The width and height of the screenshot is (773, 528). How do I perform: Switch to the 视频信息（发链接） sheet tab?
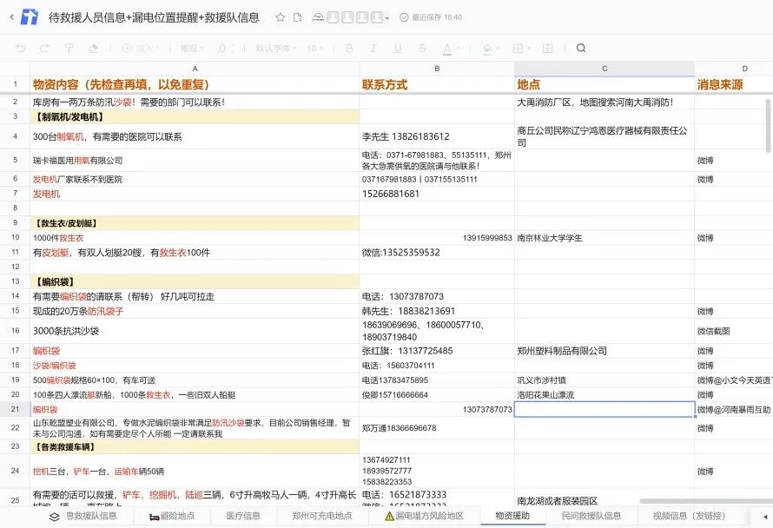tap(690, 516)
